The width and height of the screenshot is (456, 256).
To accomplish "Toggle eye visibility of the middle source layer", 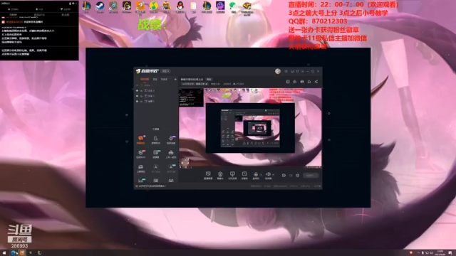I will 138,96.
